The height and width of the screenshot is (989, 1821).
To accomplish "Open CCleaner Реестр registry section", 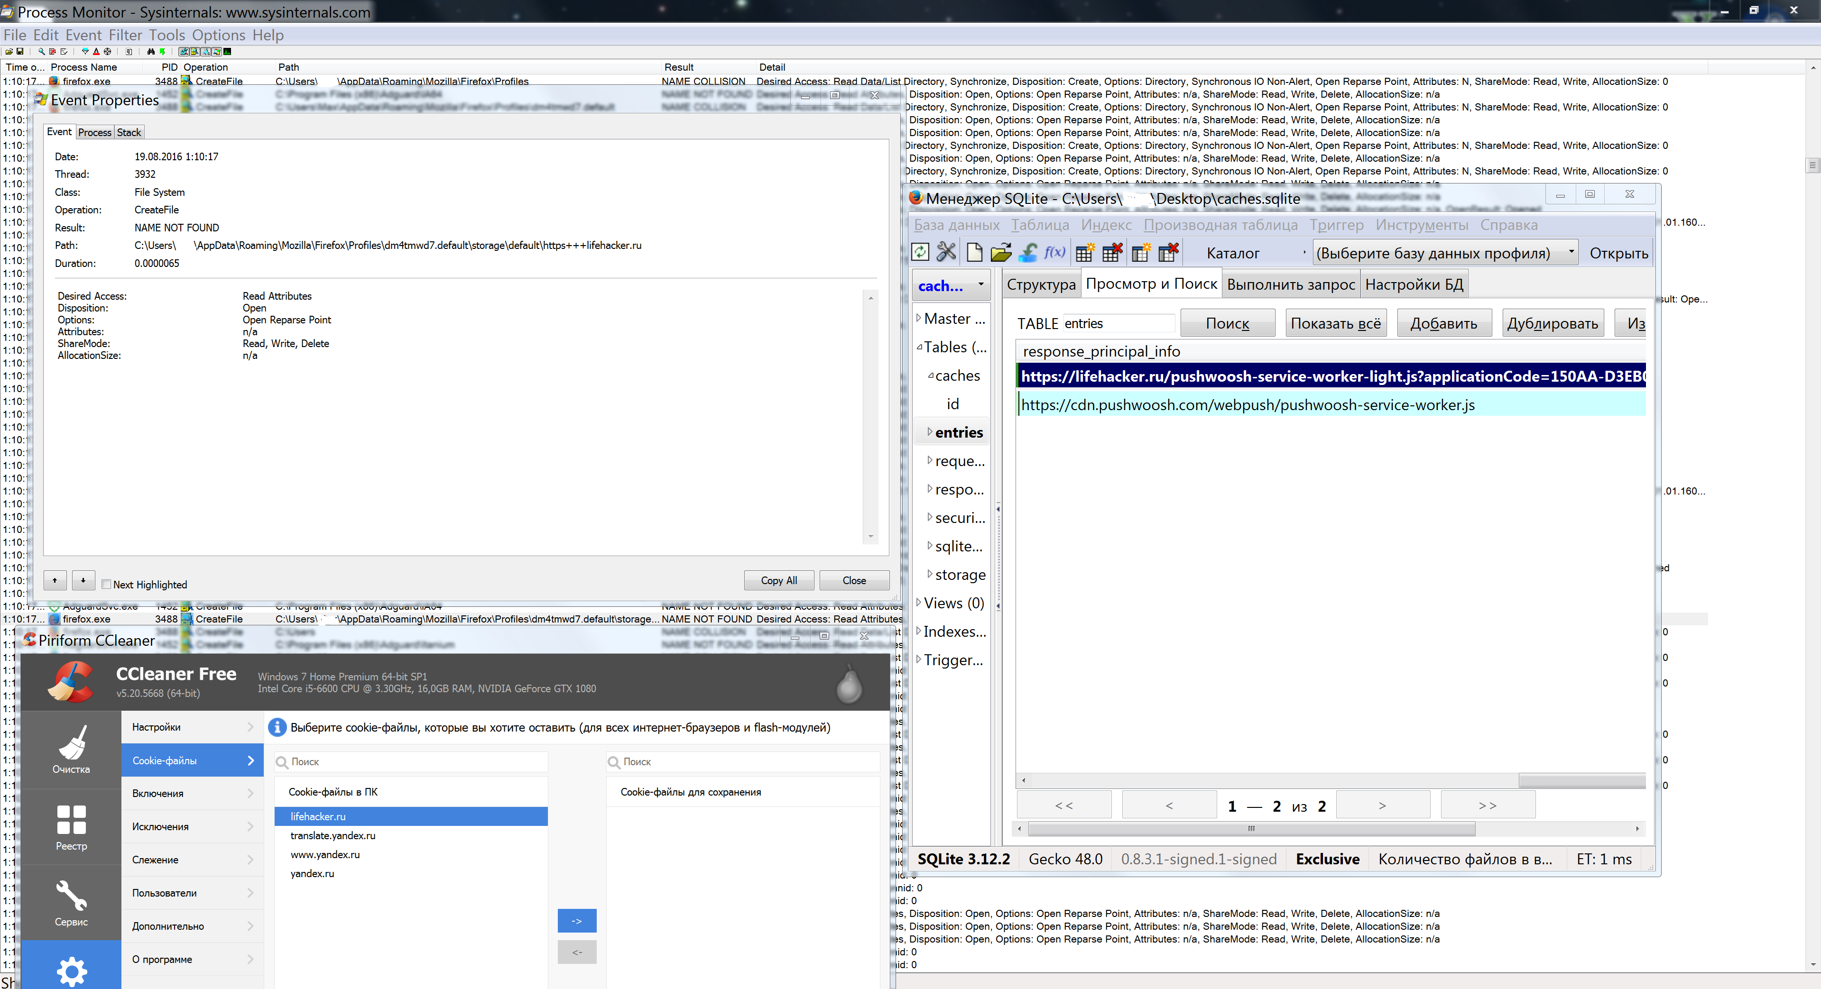I will tap(71, 827).
